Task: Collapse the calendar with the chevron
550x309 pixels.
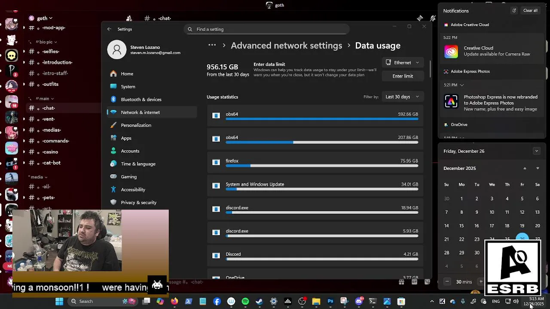Action: click(x=536, y=151)
